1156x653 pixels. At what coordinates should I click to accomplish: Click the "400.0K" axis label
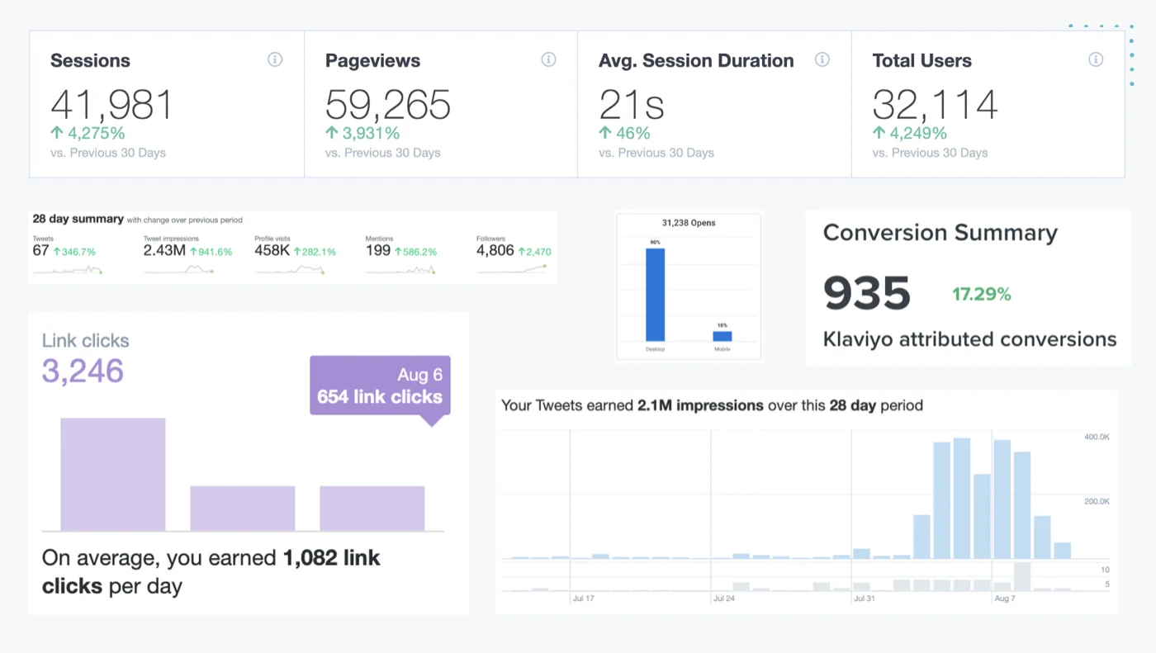point(1097,436)
